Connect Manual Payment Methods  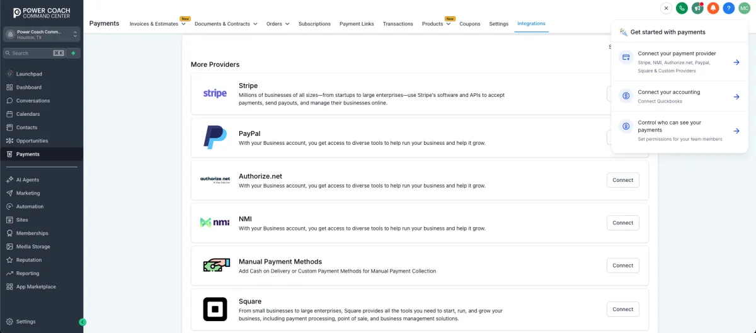pyautogui.click(x=622, y=266)
